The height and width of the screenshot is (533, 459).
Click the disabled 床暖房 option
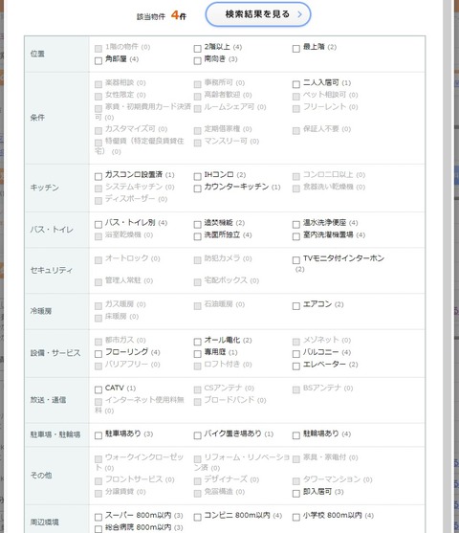117,317
